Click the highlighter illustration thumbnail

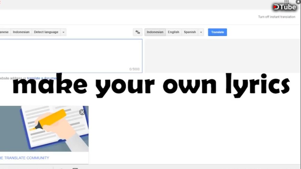click(44, 129)
